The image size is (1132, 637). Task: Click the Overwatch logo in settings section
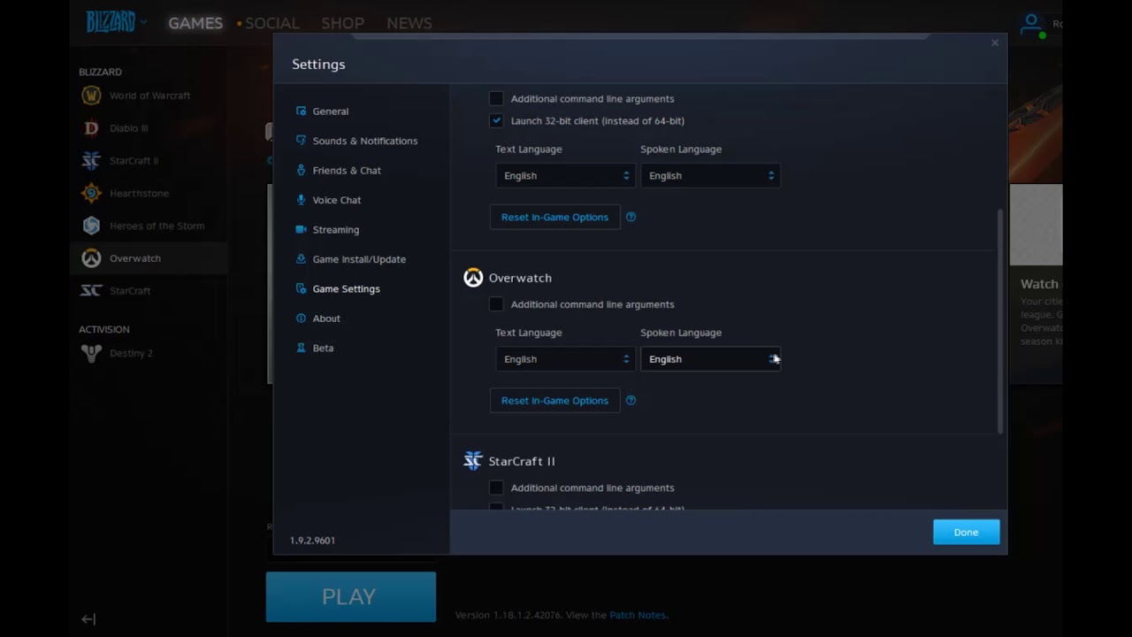(x=473, y=278)
